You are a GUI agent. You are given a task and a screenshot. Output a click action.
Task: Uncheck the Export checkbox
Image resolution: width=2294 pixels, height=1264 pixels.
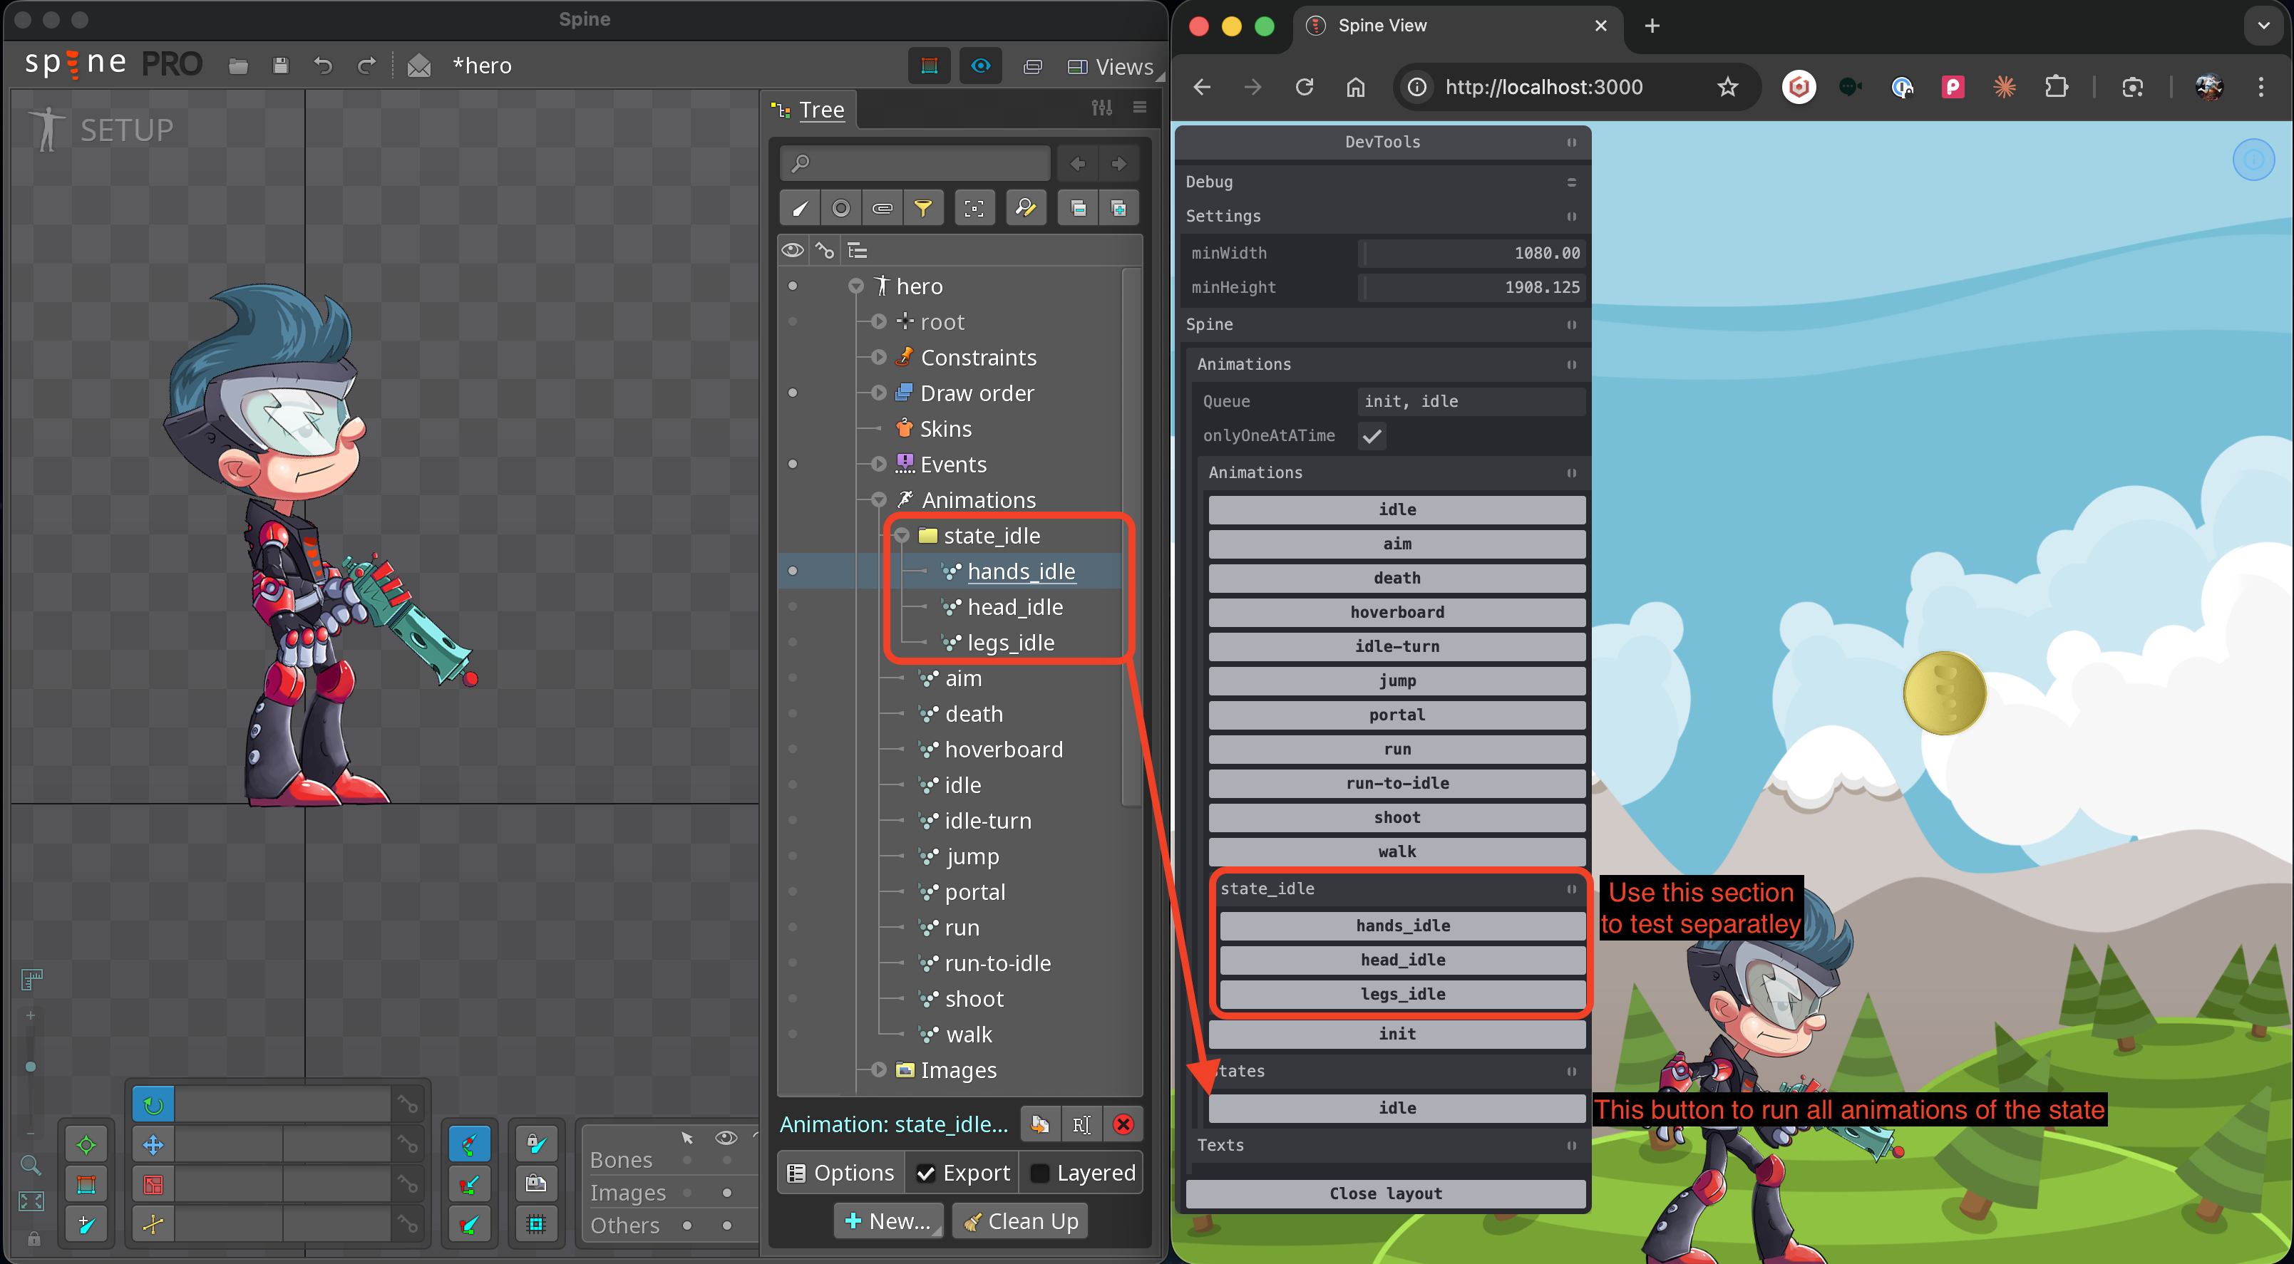click(926, 1172)
